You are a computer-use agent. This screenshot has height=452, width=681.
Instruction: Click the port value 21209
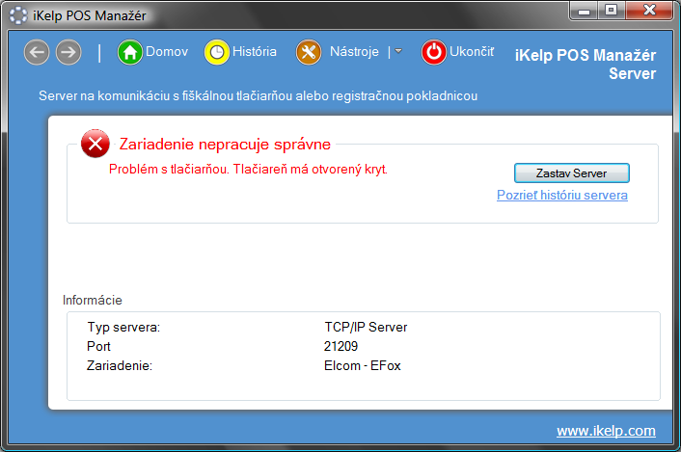click(341, 346)
